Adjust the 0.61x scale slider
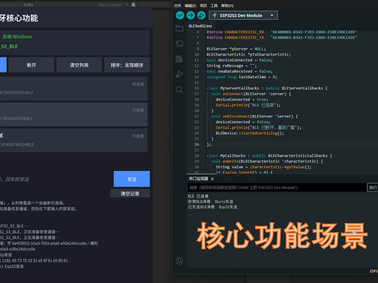 [11, 5]
